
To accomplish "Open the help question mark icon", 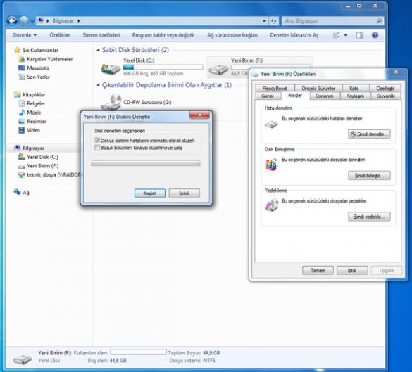I will click(375, 35).
